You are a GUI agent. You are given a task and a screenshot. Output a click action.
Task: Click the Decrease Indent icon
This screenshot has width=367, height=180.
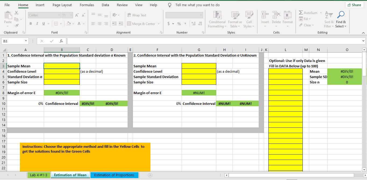[x=114, y=24]
